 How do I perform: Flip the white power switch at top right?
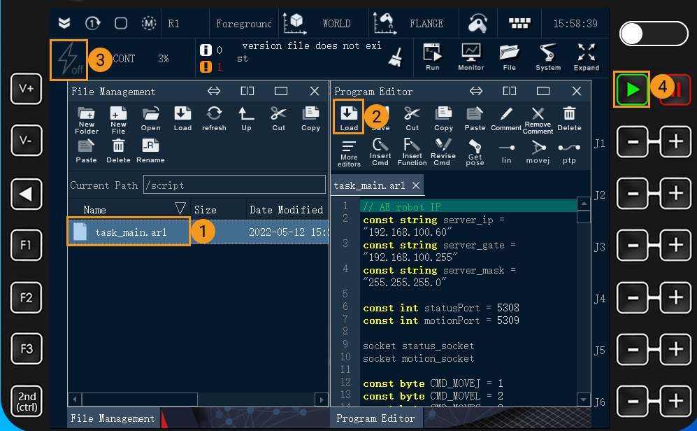pyautogui.click(x=653, y=34)
